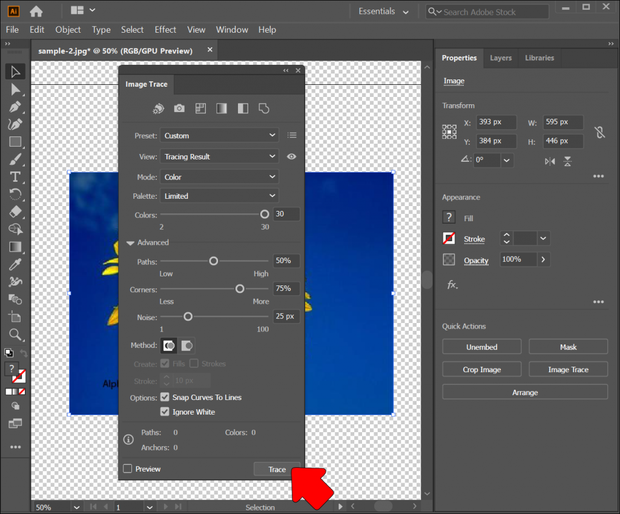Switch to the Layers tab
Image resolution: width=620 pixels, height=514 pixels.
coord(501,58)
